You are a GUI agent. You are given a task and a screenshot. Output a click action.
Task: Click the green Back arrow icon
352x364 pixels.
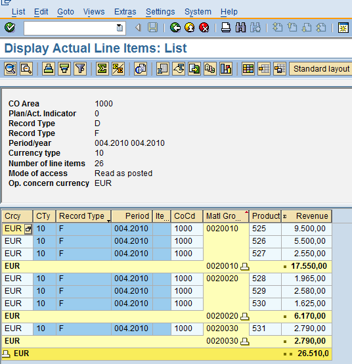point(175,28)
